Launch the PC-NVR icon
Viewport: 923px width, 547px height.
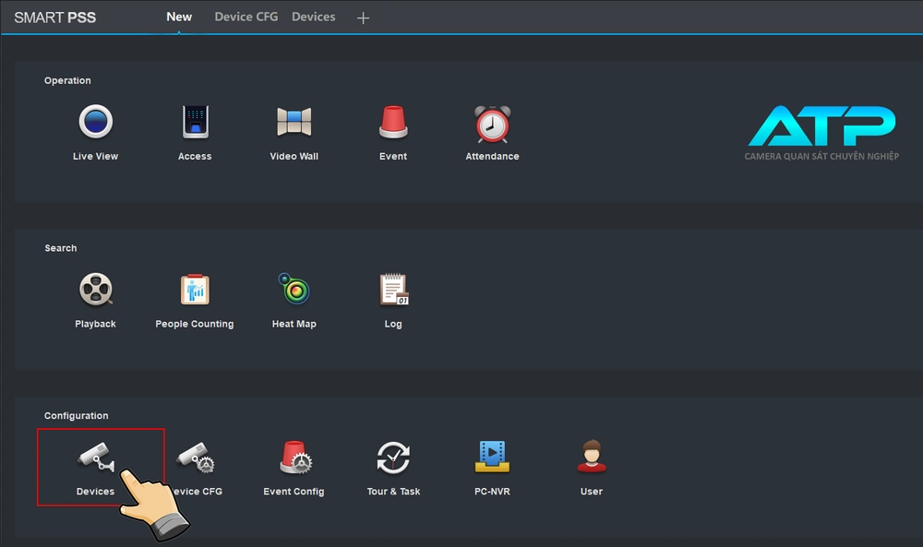coord(492,458)
